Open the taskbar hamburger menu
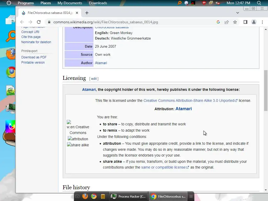The image size is (268, 201). click(x=191, y=196)
